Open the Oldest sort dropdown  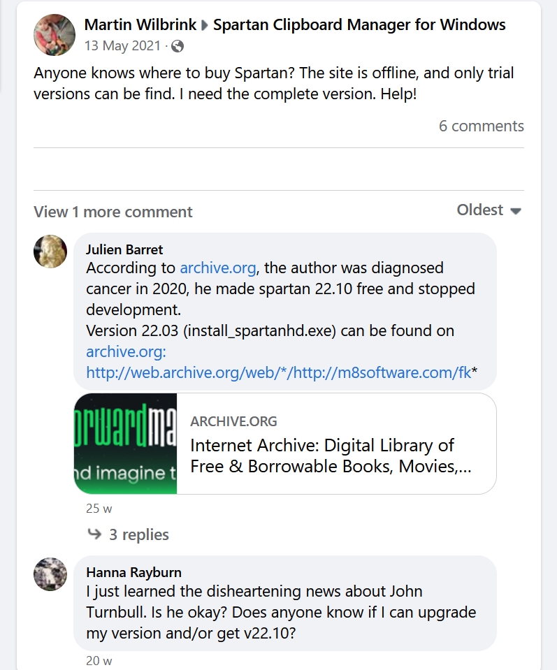[x=489, y=210]
